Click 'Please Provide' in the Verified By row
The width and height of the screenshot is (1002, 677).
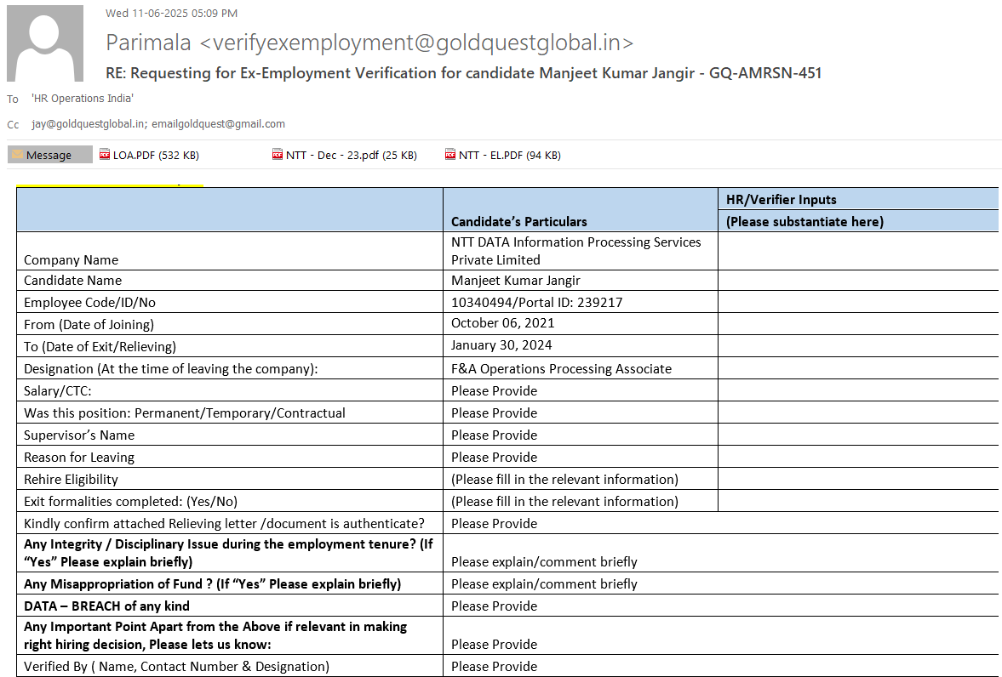click(x=494, y=667)
